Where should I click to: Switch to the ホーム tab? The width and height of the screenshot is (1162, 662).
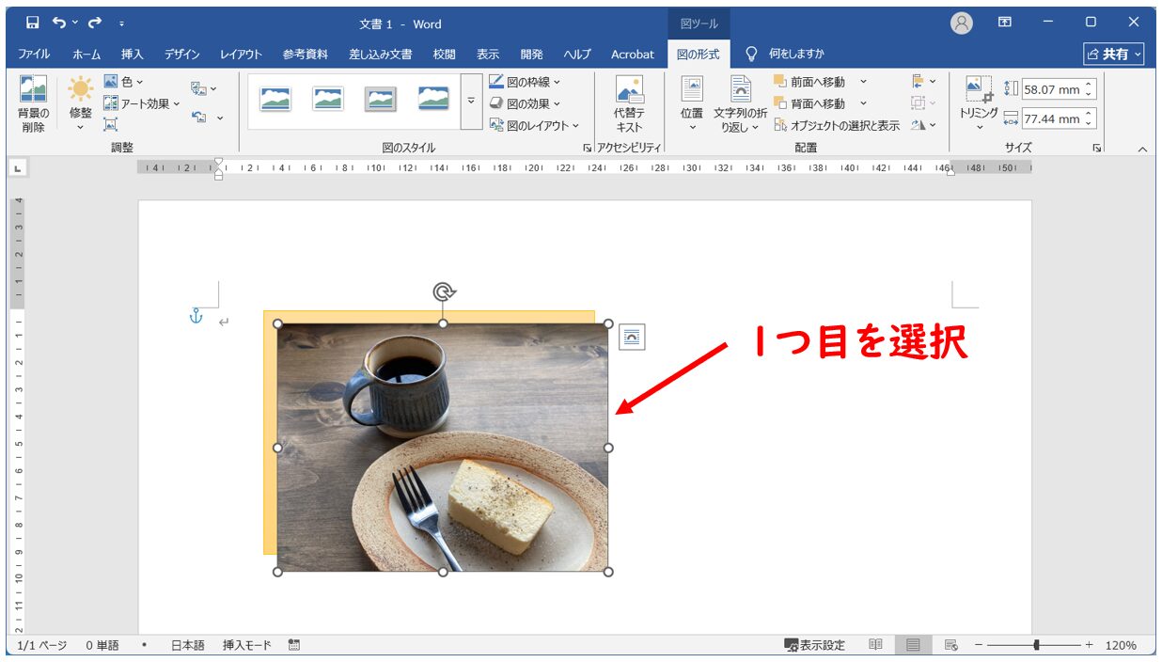coord(86,55)
